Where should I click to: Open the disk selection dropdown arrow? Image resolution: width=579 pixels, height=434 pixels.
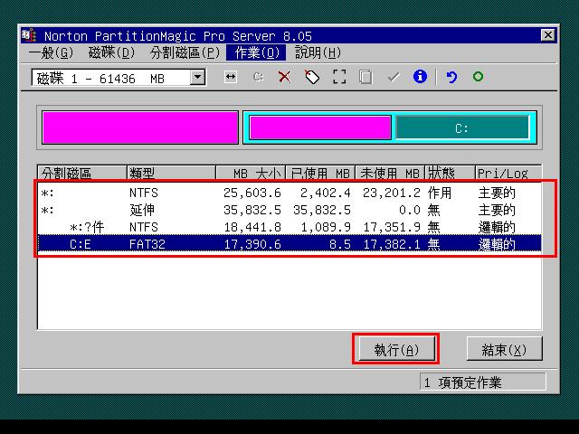[198, 79]
